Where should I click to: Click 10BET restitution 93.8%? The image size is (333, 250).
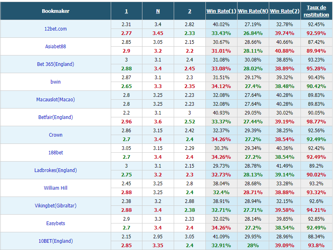317,245
